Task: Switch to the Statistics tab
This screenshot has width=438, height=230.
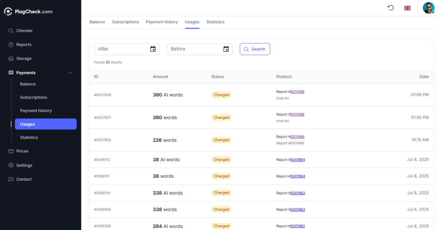Action: [x=215, y=22]
